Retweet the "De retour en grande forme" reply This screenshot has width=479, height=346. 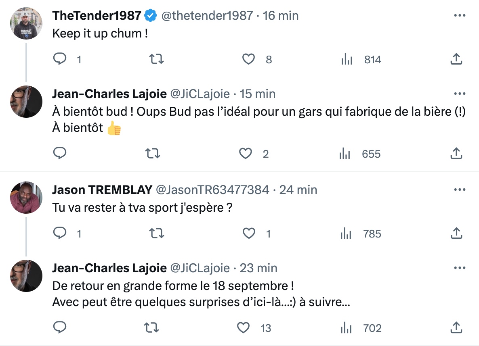[151, 327]
